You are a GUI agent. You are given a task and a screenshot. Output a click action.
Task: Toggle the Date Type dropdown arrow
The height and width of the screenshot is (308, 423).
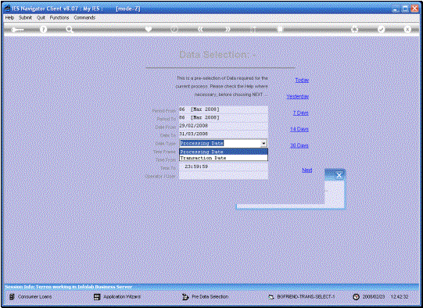pos(263,143)
